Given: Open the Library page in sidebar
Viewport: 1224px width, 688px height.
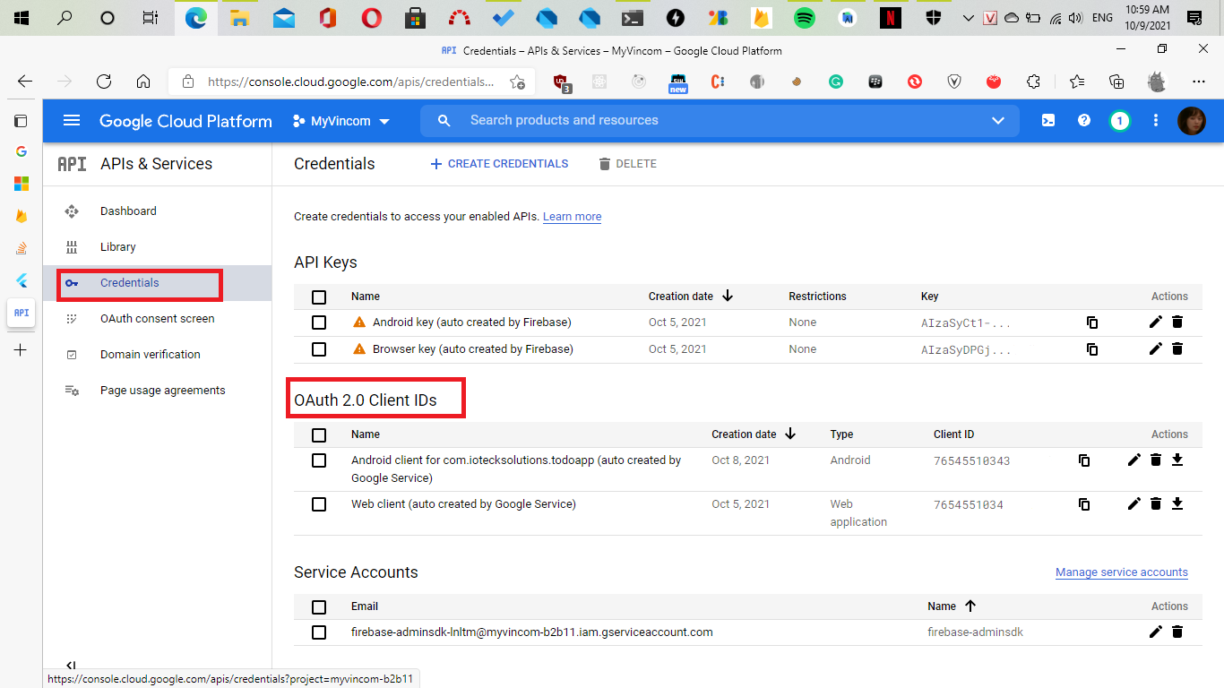Looking at the screenshot, I should tap(157, 247).
